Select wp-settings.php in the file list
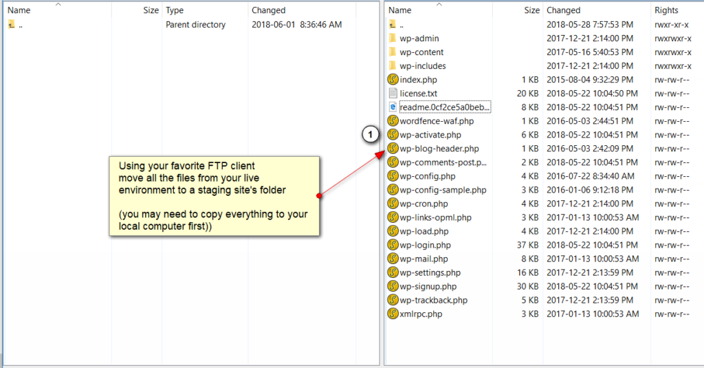The width and height of the screenshot is (704, 368). pyautogui.click(x=430, y=272)
